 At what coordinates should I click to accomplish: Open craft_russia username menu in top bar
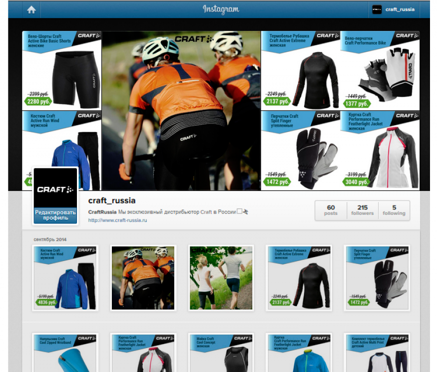point(400,9)
